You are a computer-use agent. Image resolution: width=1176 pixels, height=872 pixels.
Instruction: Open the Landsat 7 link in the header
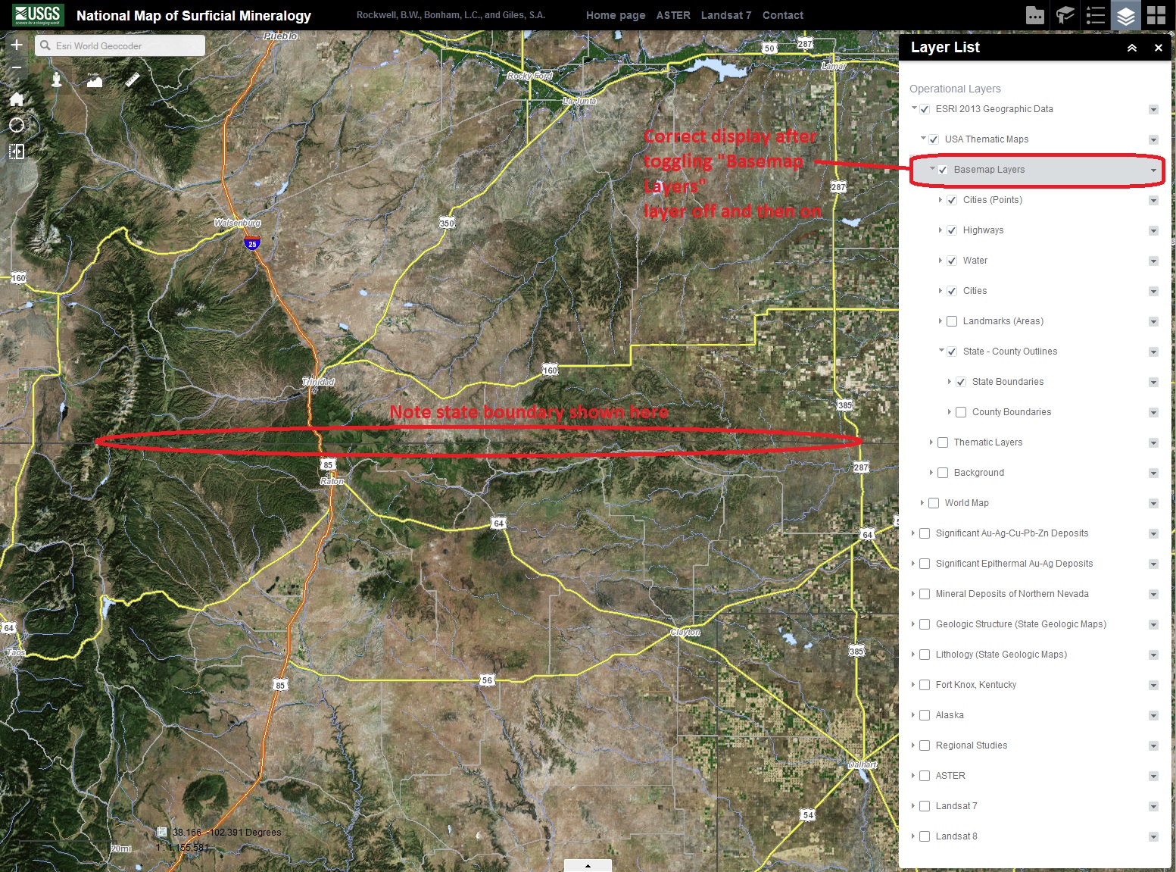[x=726, y=15]
